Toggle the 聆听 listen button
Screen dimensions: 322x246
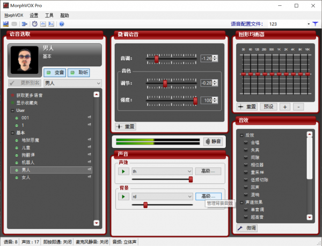pyautogui.click(x=79, y=73)
